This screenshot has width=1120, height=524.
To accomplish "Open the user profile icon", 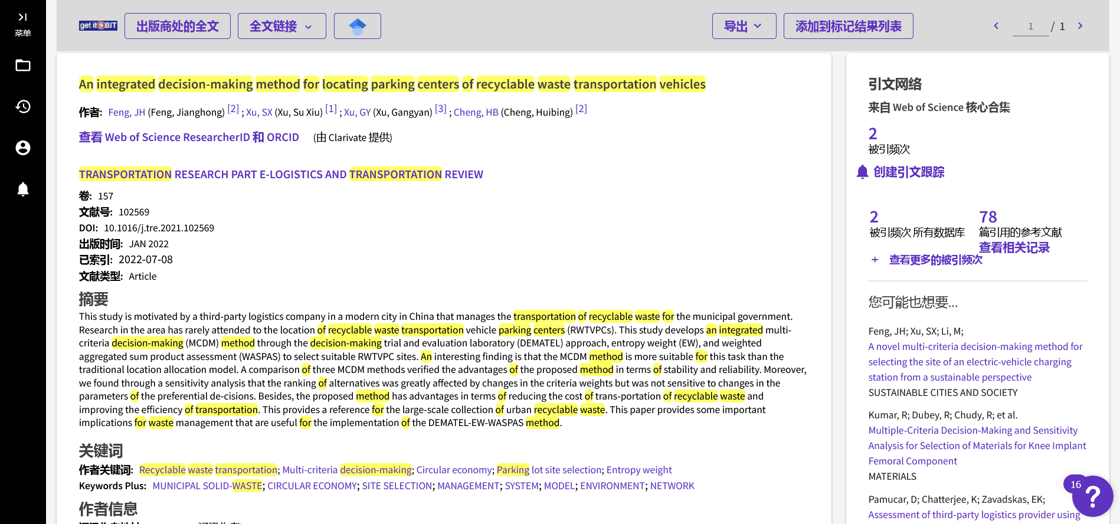I will 23,148.
